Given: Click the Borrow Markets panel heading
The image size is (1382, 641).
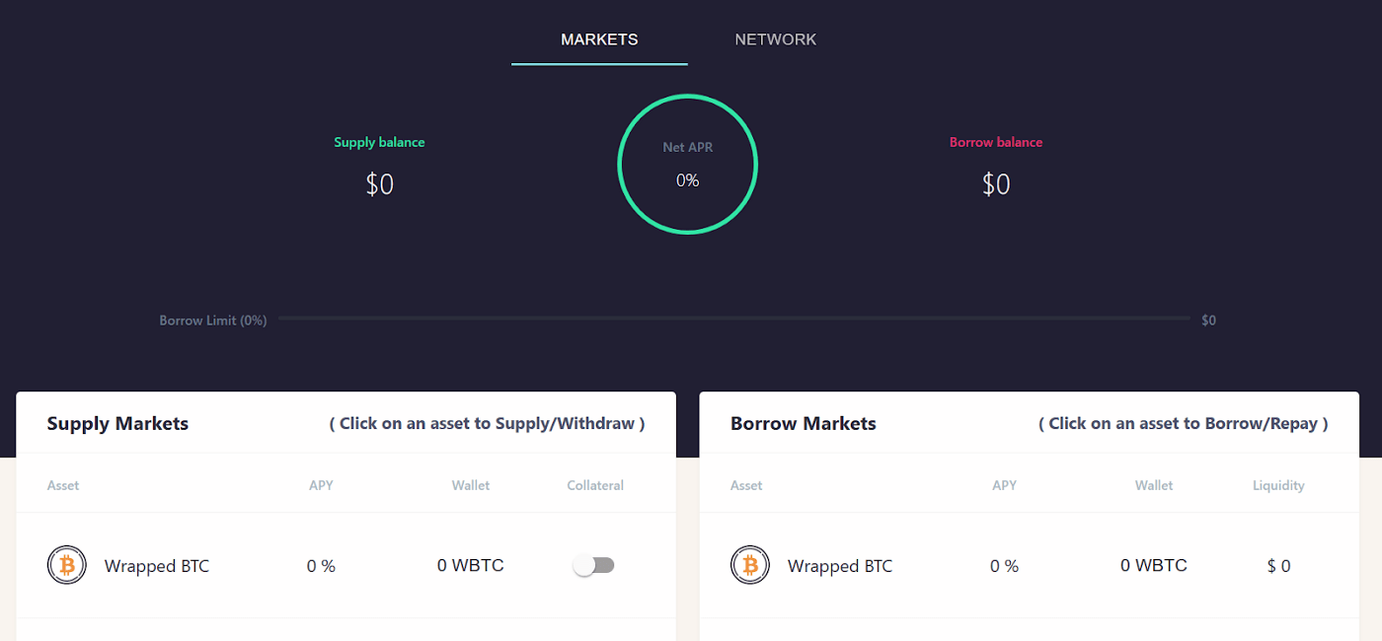Looking at the screenshot, I should 803,423.
